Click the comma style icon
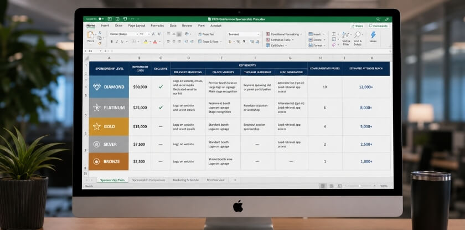 244,42
